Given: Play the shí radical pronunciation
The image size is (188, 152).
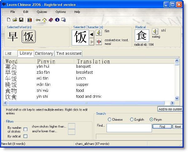Looking at the screenshot, I should click(x=155, y=31).
